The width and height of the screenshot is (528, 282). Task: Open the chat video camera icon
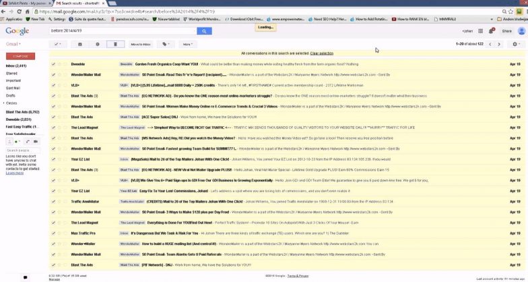(x=35, y=142)
